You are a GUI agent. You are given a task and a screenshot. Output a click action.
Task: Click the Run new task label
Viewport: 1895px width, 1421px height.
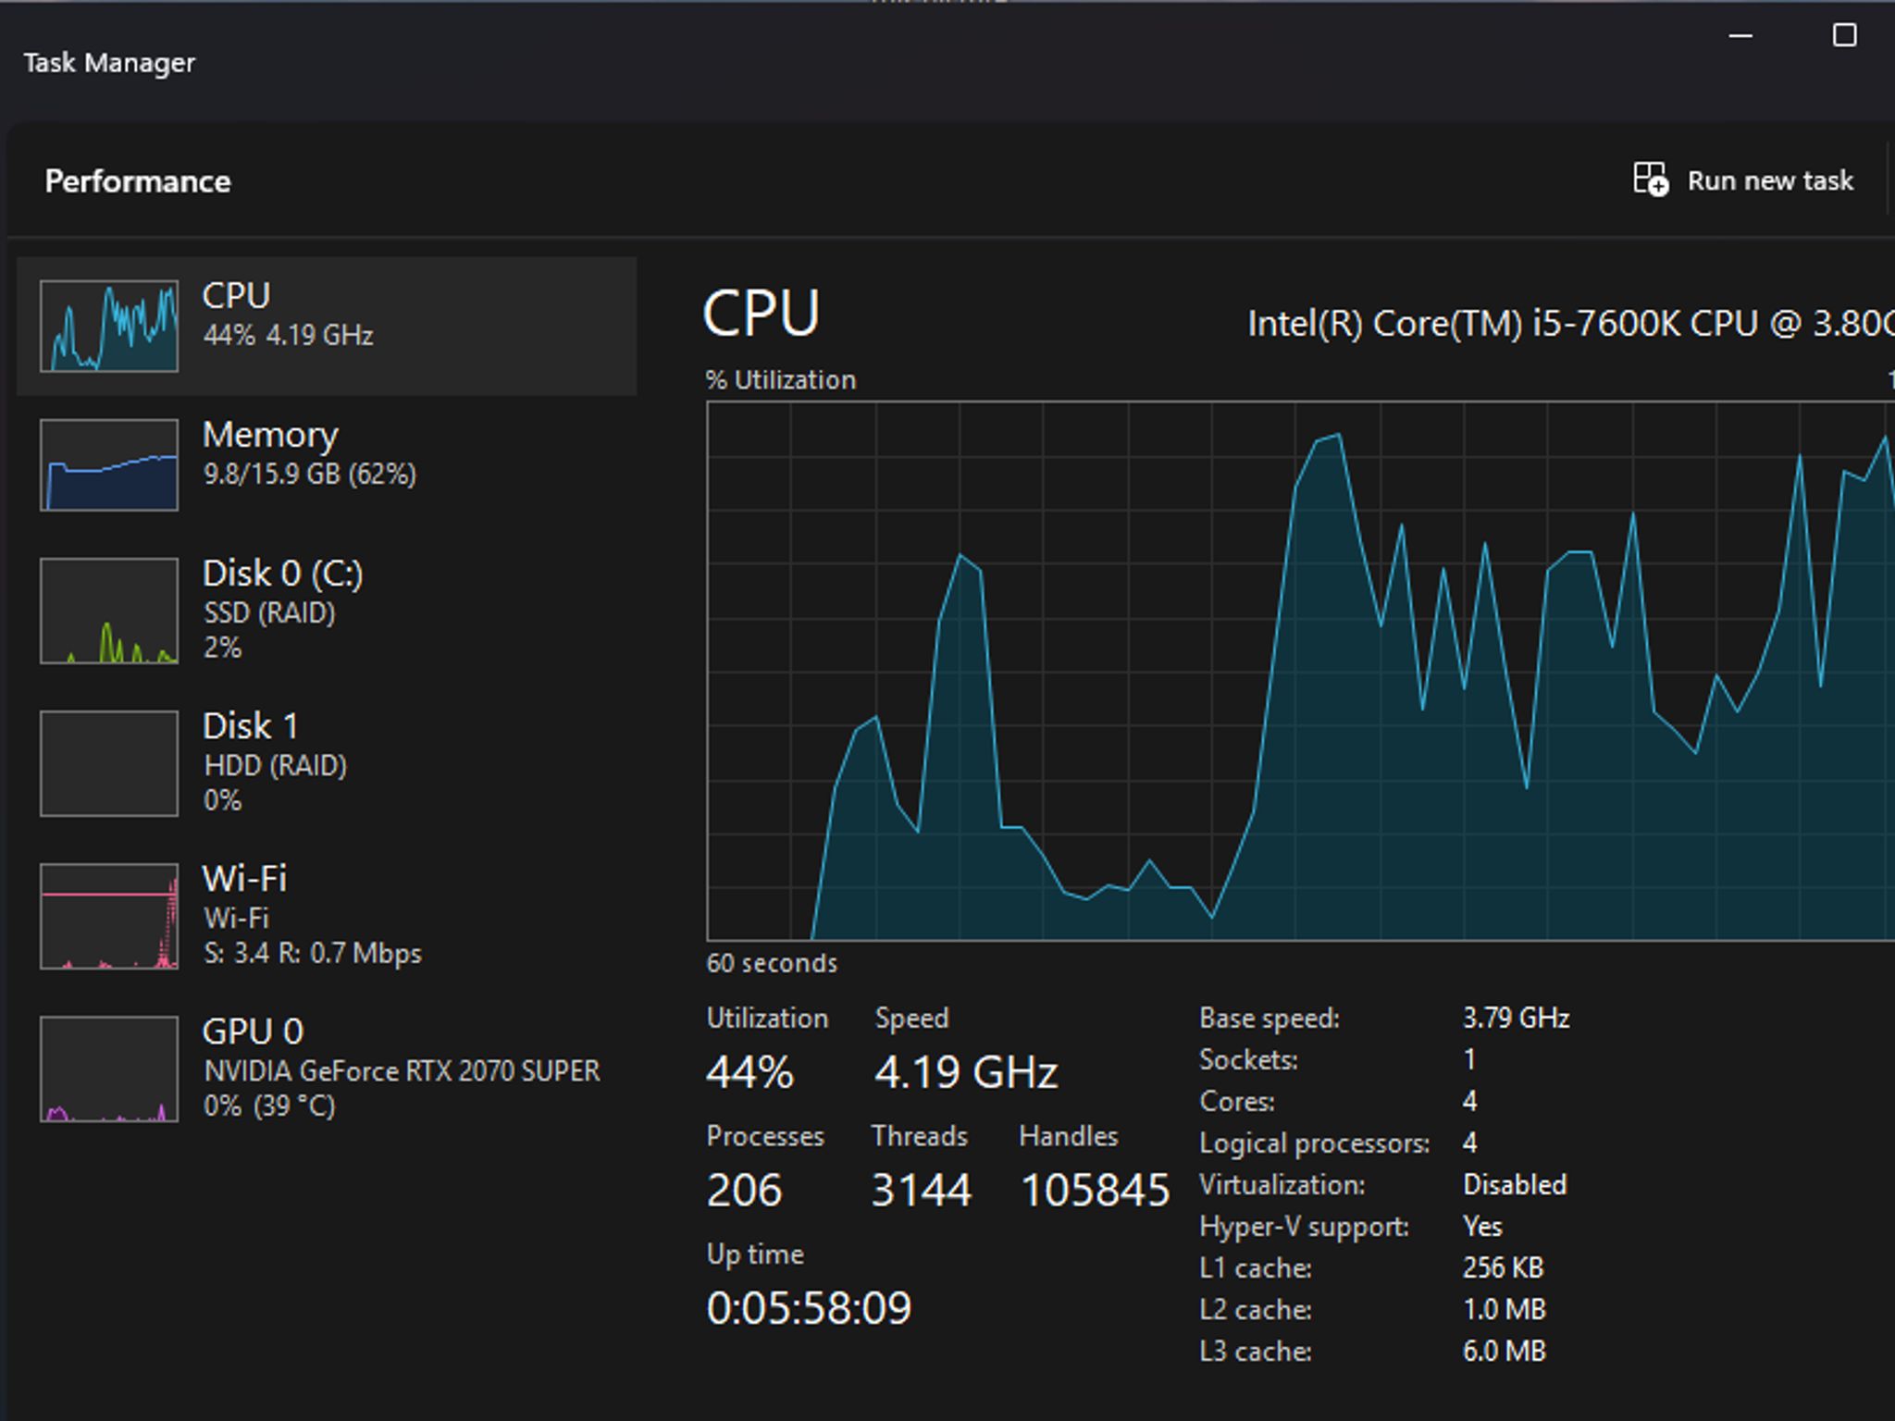tap(1770, 180)
